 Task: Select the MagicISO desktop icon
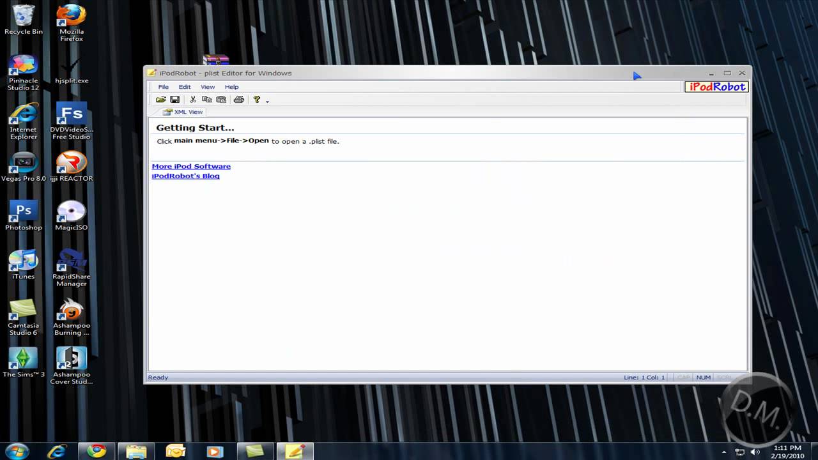tap(72, 216)
